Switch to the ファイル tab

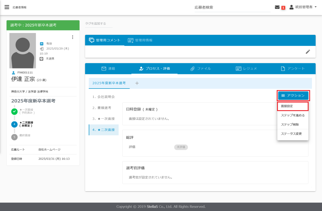(200, 68)
